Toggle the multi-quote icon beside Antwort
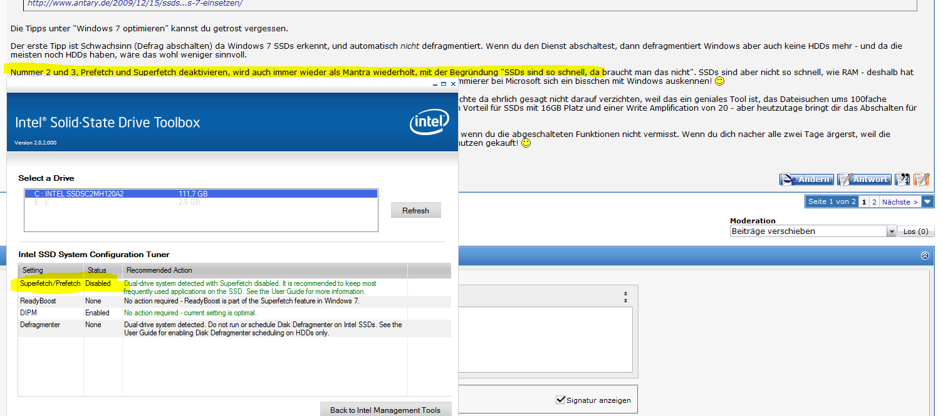 pos(902,180)
